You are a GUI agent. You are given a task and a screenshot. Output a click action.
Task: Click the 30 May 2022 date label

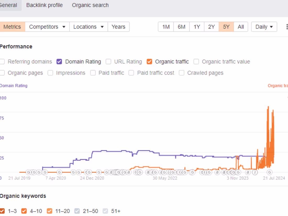coord(165,178)
